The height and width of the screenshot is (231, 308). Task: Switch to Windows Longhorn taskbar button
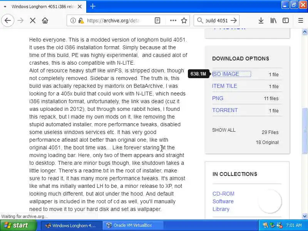tap(71, 226)
